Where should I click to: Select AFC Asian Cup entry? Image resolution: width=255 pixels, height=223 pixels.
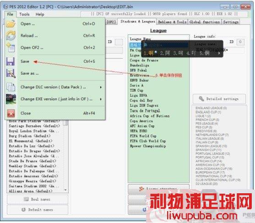click(x=142, y=126)
